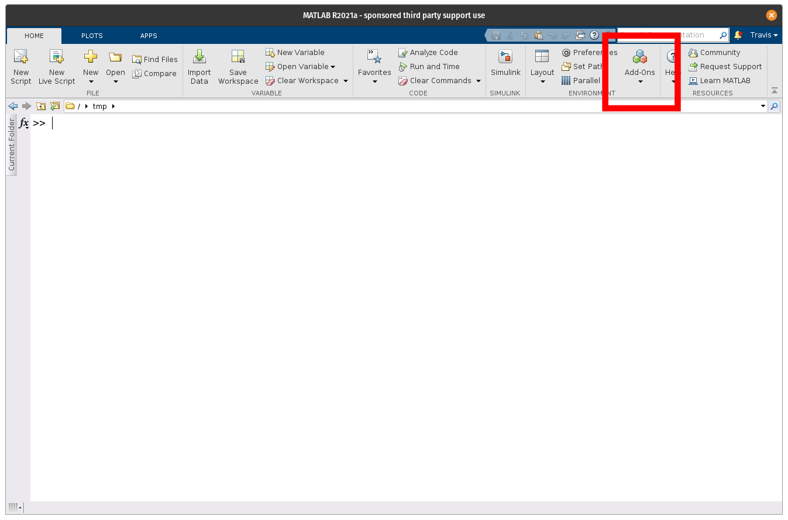Click the Browse for folder icon
The height and width of the screenshot is (520, 788).
(x=55, y=106)
